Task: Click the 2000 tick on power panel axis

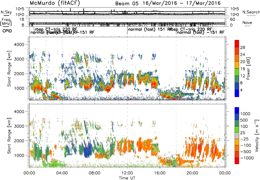Action: coord(19,73)
